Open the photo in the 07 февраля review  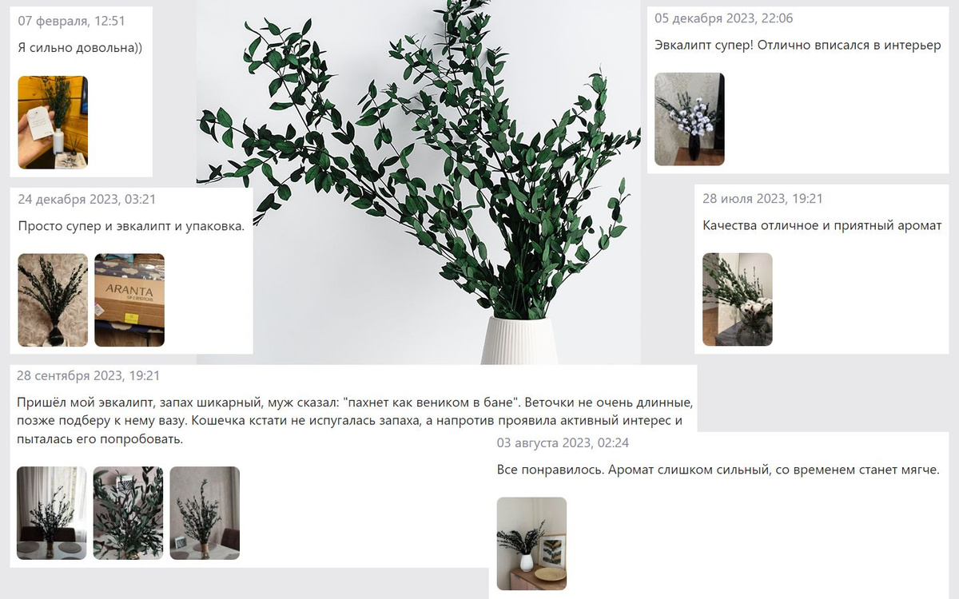pos(53,122)
